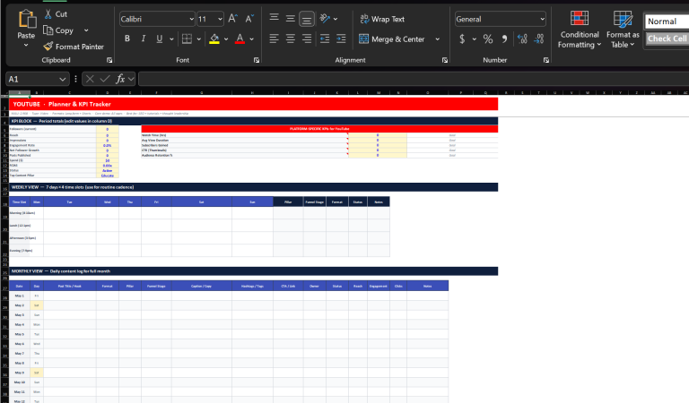Increase decimal places
The image size is (689, 403).
pos(522,39)
